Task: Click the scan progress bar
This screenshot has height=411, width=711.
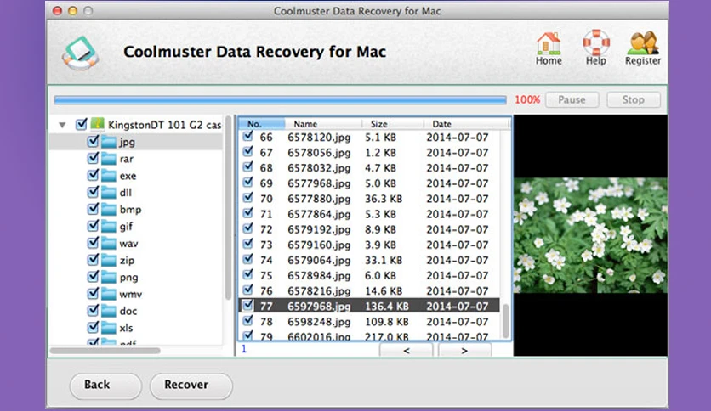Action: pos(280,100)
